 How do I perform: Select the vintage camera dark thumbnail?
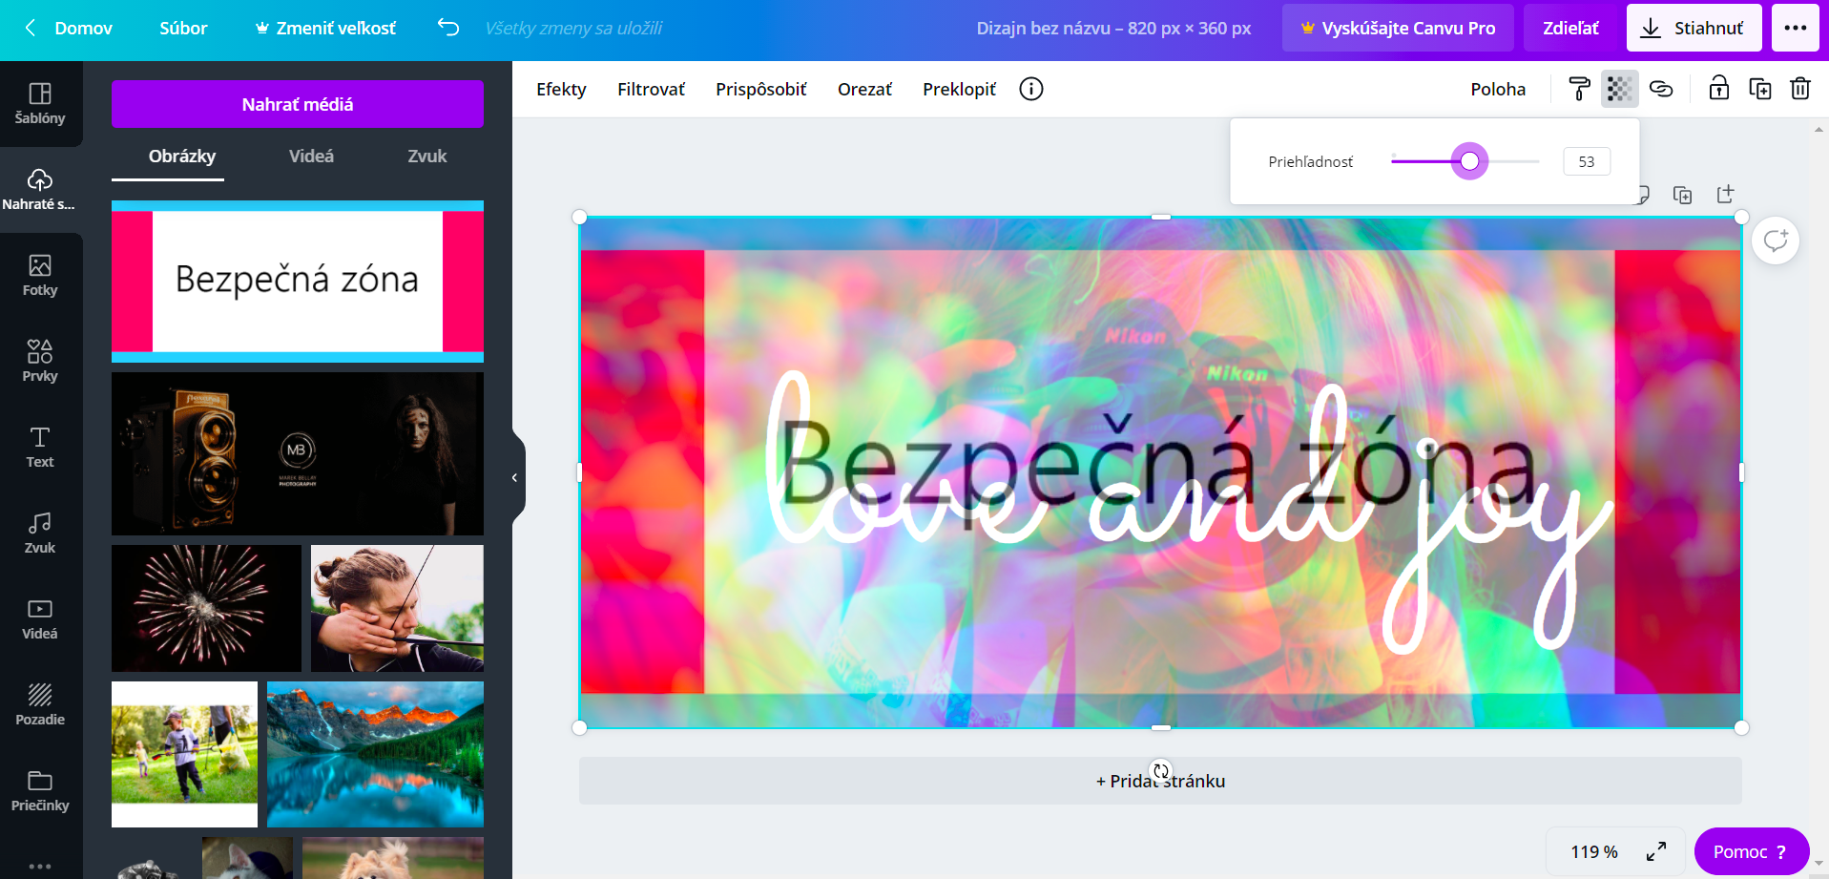coord(298,453)
